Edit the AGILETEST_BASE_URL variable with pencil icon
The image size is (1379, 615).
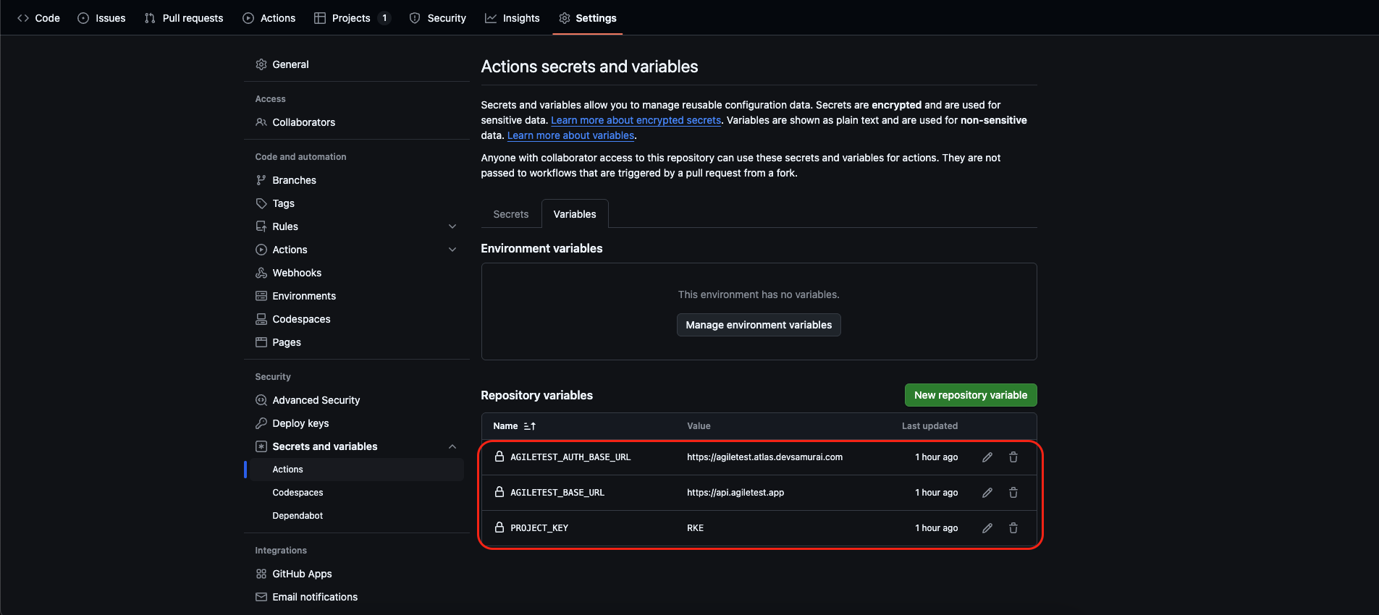pyautogui.click(x=987, y=493)
